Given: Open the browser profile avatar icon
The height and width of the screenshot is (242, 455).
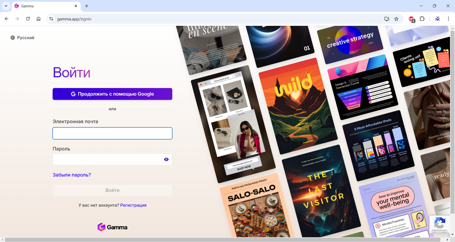Looking at the screenshot, I should (x=438, y=19).
